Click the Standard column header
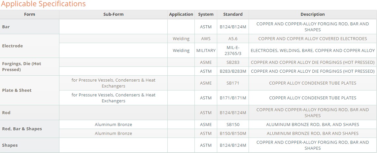Image resolution: width=377 pixels, height=153 pixels. tap(233, 14)
